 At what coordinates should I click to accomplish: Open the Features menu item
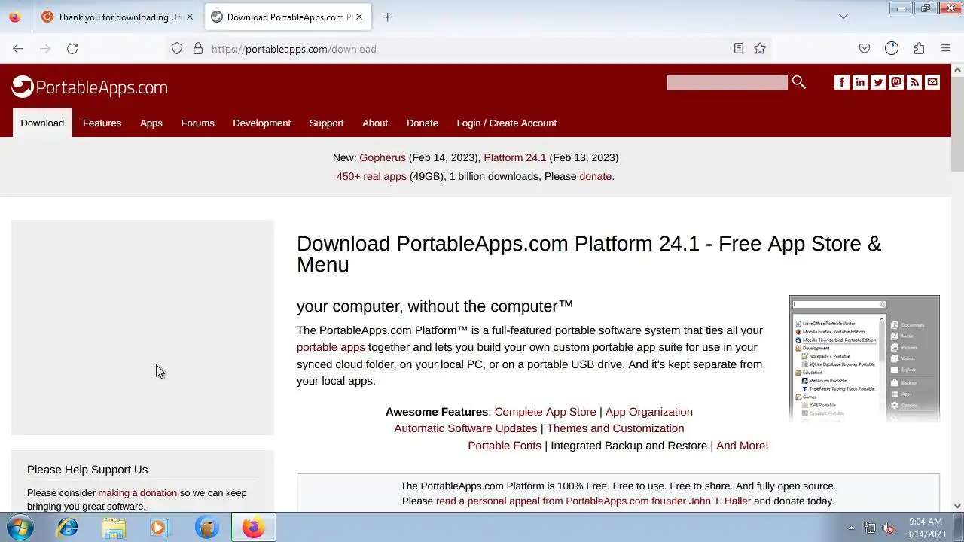[102, 123]
